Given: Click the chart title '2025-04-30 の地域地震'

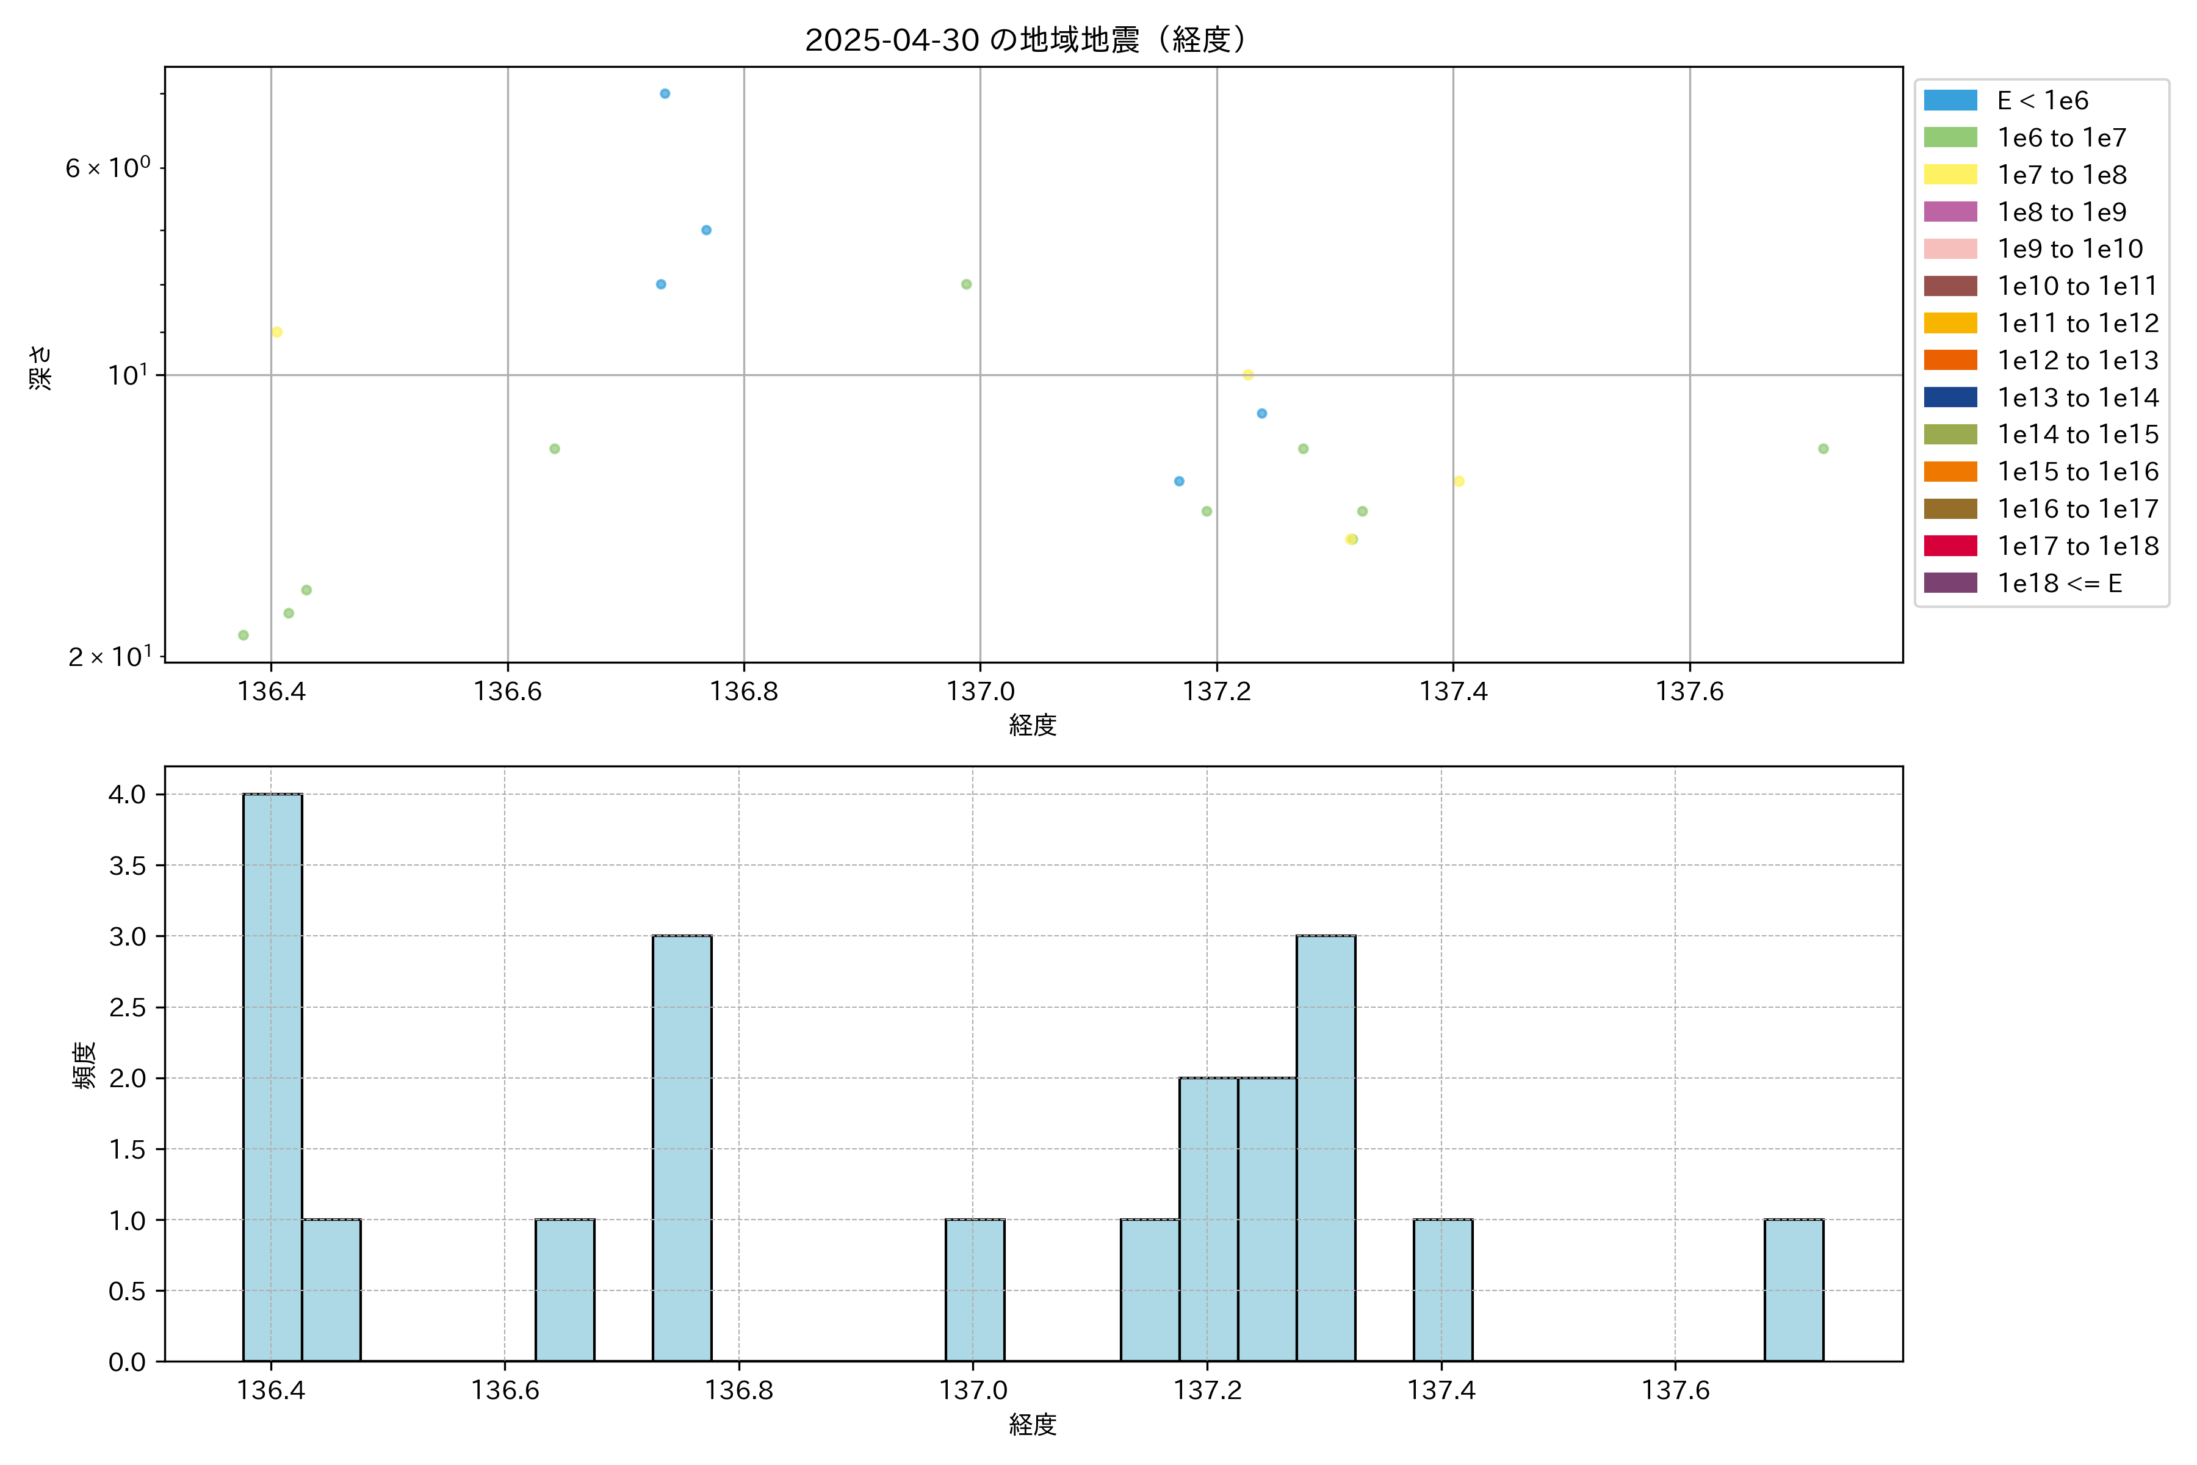Looking at the screenshot, I should (1025, 39).
